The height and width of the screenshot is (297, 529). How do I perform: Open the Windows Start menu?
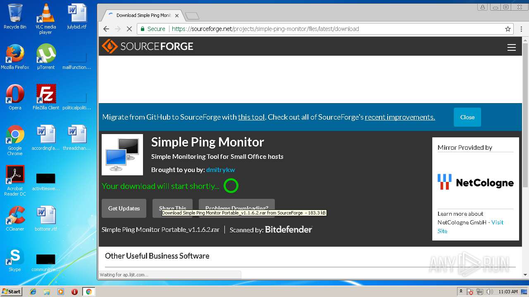12,291
